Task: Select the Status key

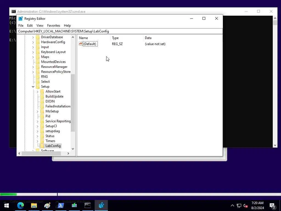Action: [x=50, y=136]
